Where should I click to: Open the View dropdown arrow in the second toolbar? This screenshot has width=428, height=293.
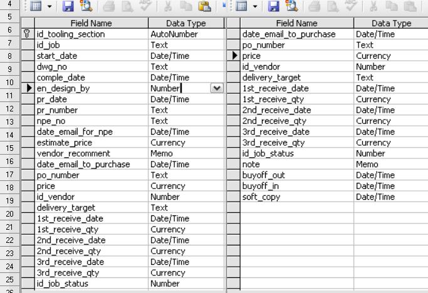(x=255, y=6)
